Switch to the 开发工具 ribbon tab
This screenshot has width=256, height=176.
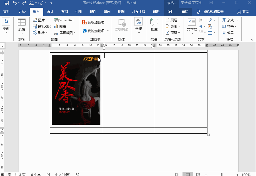pyautogui.click(x=139, y=12)
